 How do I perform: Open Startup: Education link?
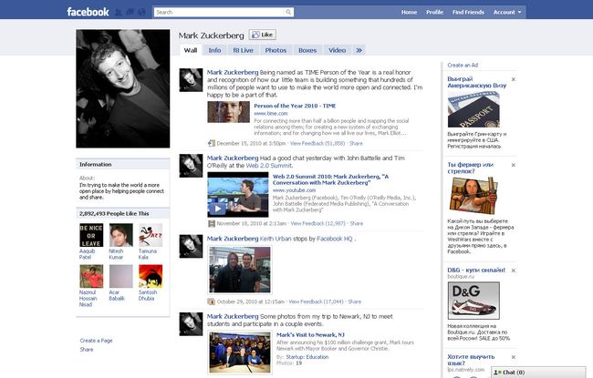point(307,357)
